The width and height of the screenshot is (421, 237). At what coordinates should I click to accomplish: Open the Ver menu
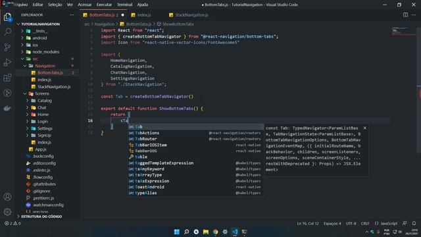[70, 5]
